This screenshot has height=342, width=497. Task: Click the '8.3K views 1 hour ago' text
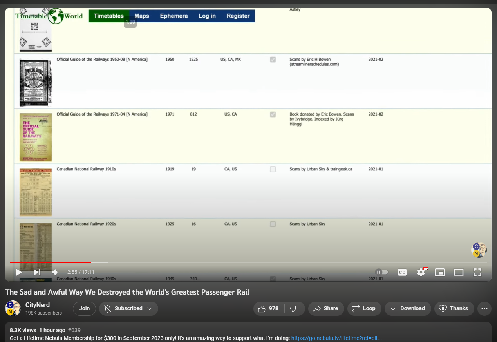38,330
